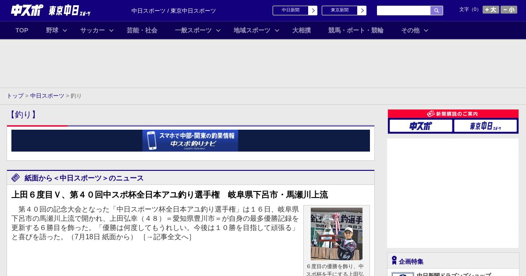This screenshot has height=276, width=526.
Task: Open the 中日新聞 link button
Action: pos(291,11)
